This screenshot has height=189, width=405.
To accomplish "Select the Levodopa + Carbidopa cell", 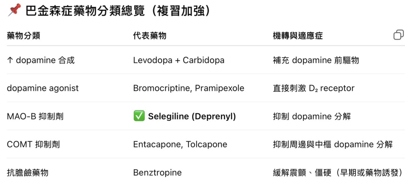I will tap(178, 60).
